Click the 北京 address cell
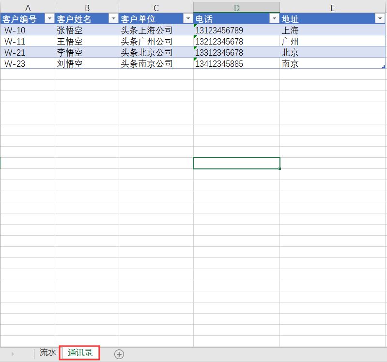The height and width of the screenshot is (362, 387). tap(332, 52)
